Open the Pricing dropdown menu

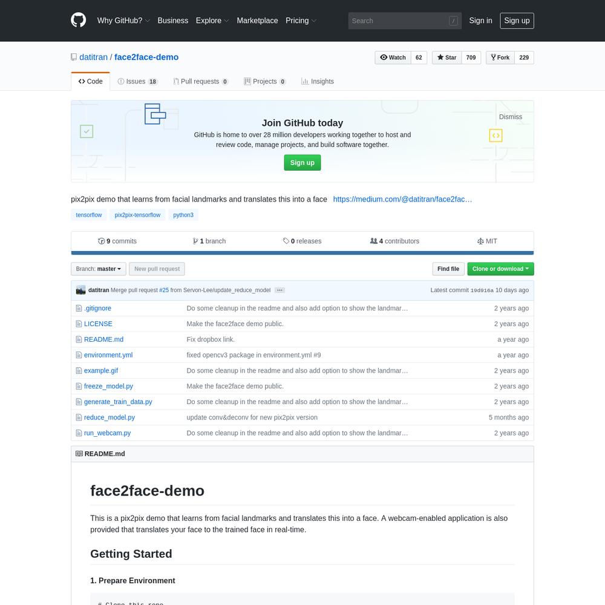point(301,21)
